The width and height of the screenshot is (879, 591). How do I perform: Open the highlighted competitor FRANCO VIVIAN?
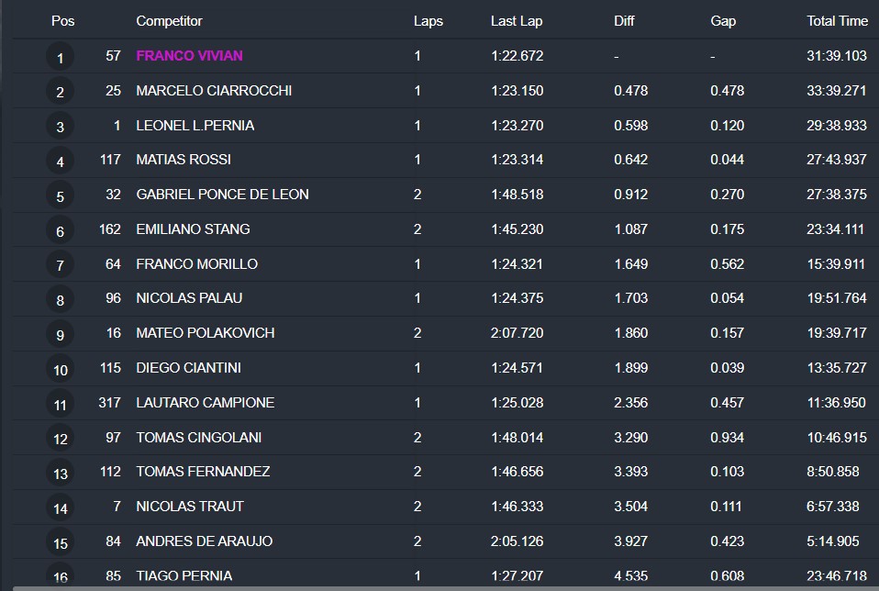189,56
